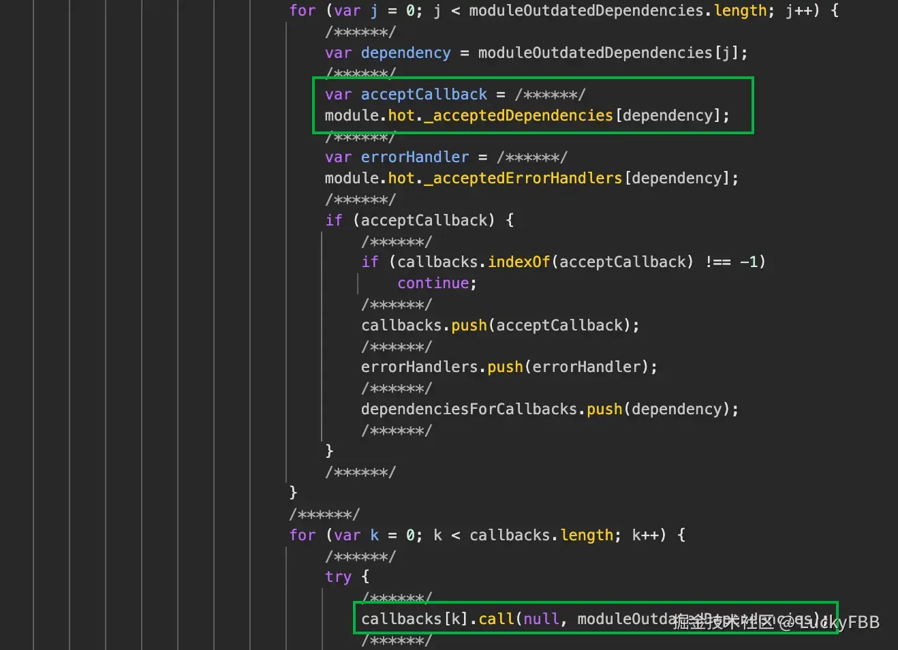The image size is (898, 650).
Task: Click callbacks.length in second for loop
Action: (541, 536)
